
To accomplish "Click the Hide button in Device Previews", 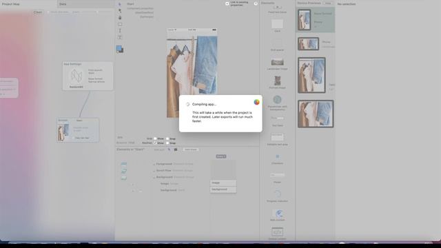I will pos(328,3).
